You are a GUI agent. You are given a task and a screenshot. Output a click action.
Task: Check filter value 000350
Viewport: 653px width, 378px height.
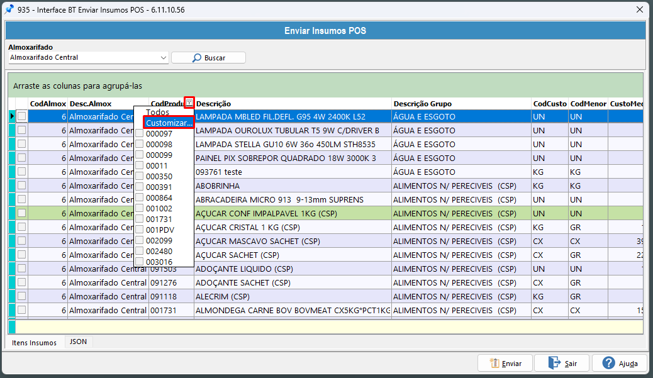coord(140,176)
